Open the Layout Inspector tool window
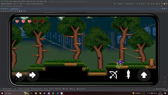168x95 pixels. [x=160, y=89]
